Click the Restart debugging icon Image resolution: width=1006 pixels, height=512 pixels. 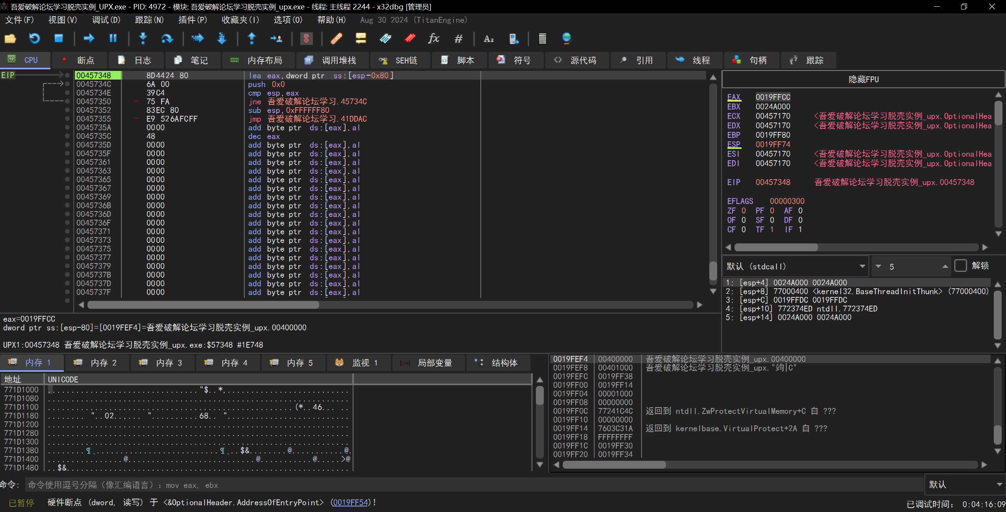point(35,38)
